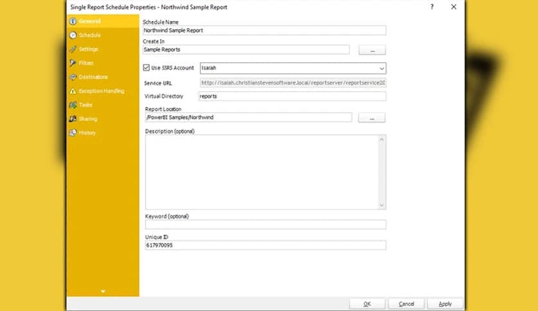
Task: Click the History icon in sidebar
Action: point(73,133)
